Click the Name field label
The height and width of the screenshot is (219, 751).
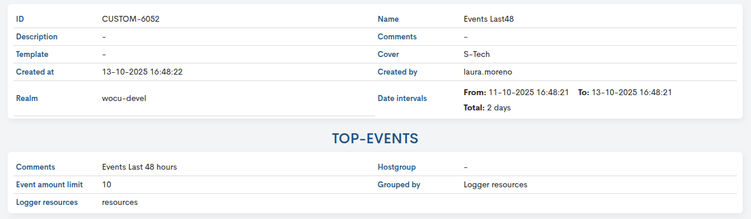pyautogui.click(x=388, y=19)
